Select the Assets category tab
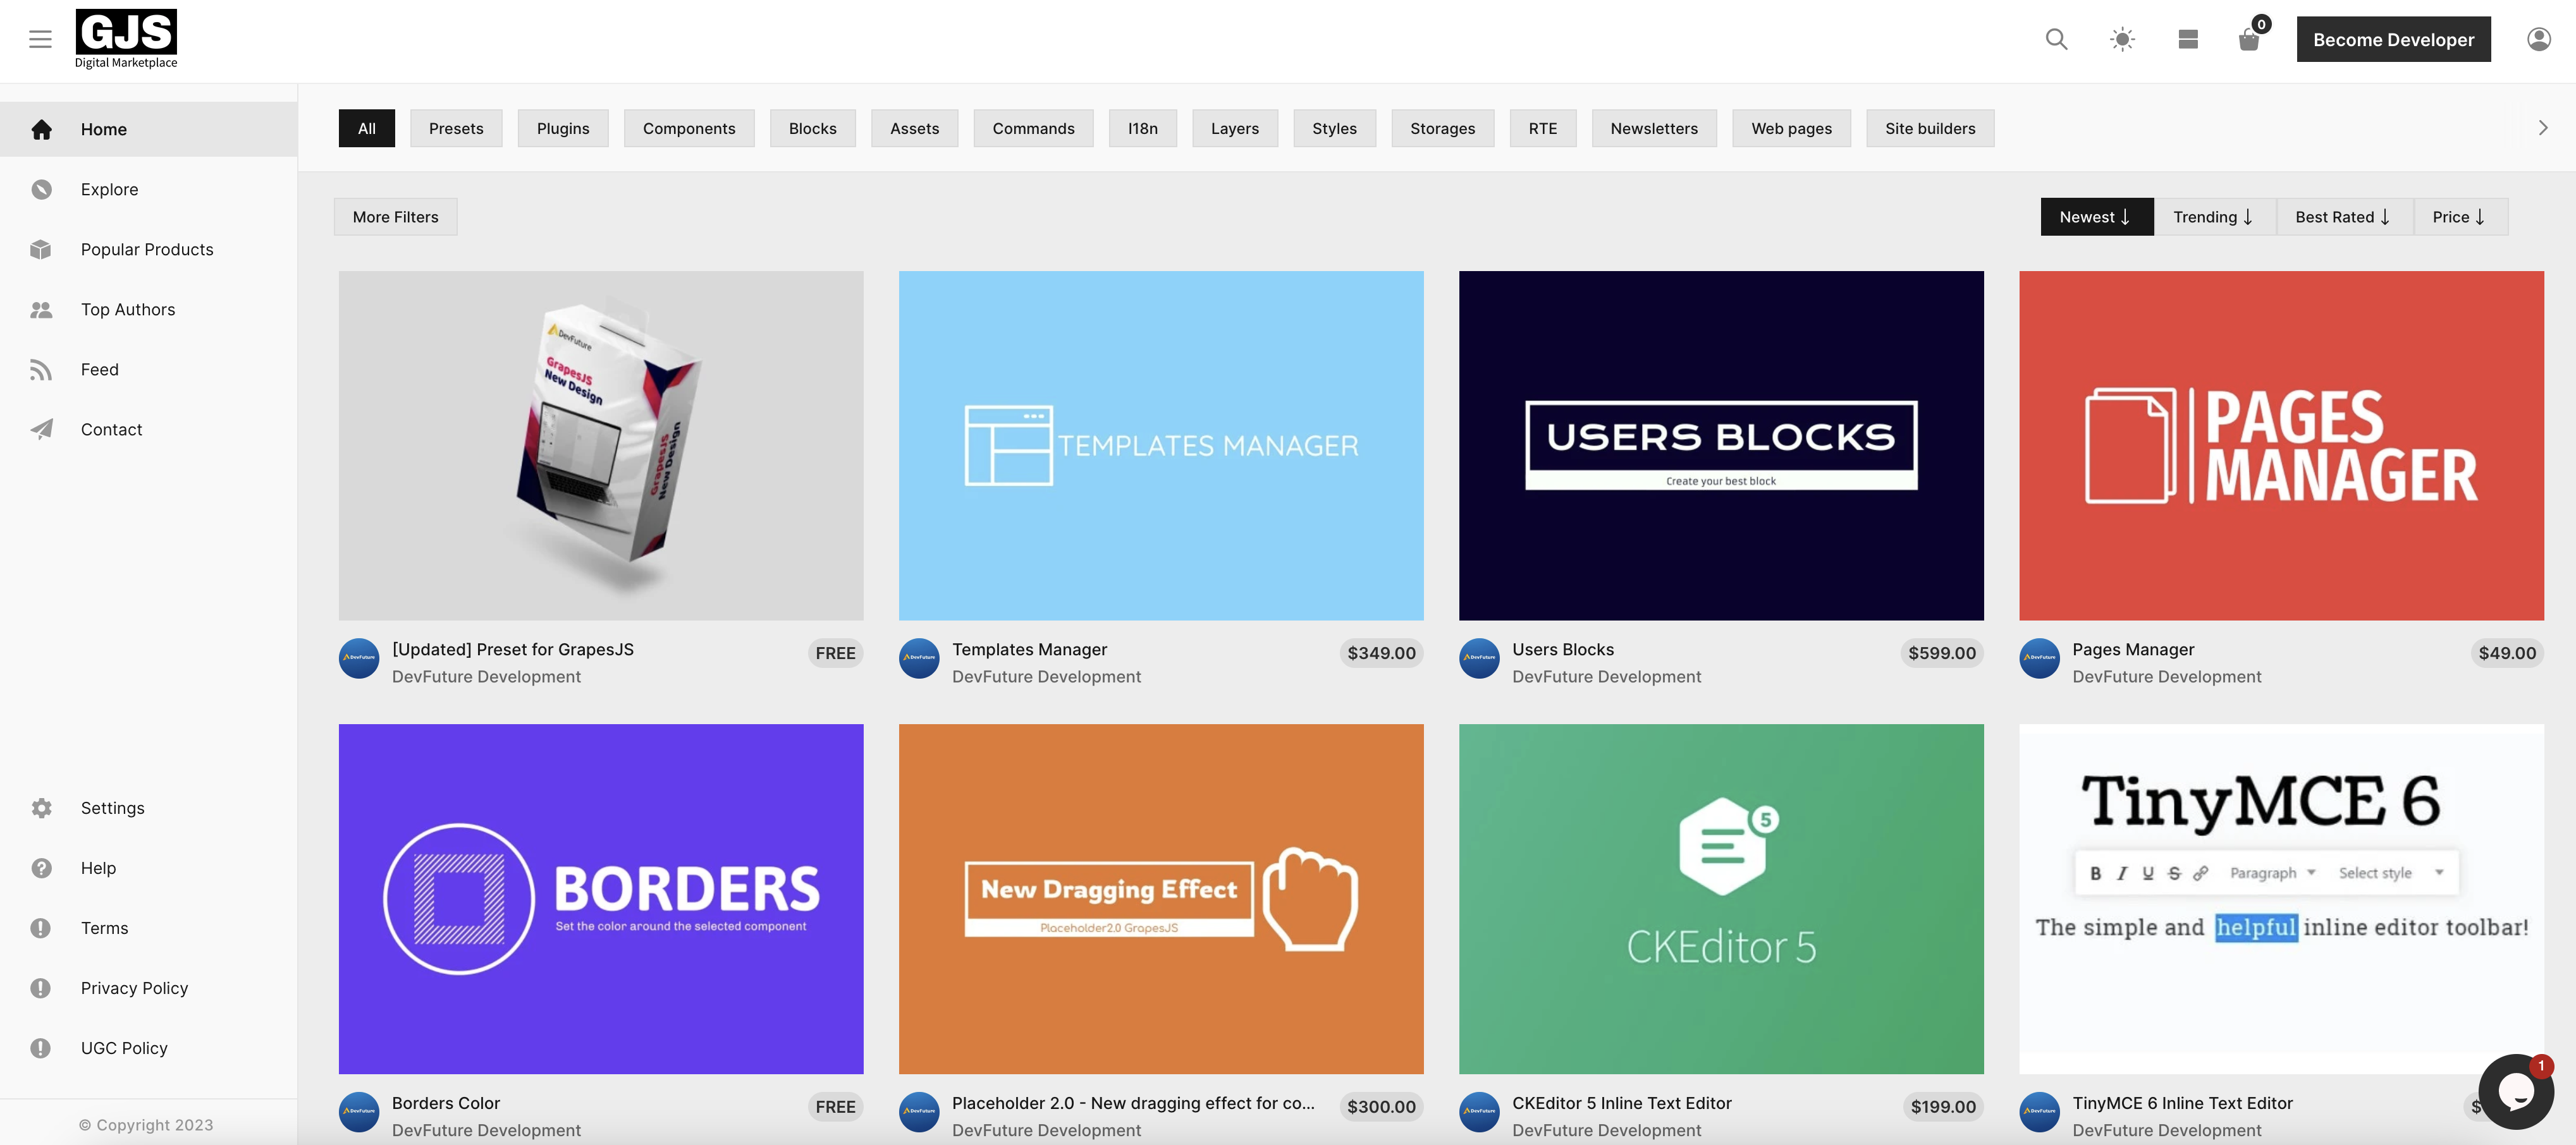 [x=914, y=128]
